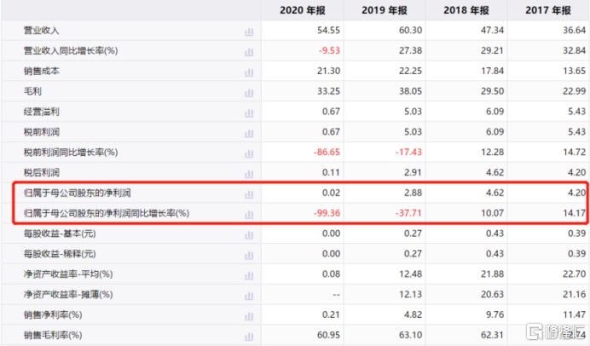Show chart for 每股收益-基本 row
This screenshot has height=346, width=590.
click(x=249, y=234)
